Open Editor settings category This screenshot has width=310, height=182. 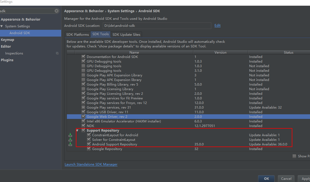tap(6, 46)
